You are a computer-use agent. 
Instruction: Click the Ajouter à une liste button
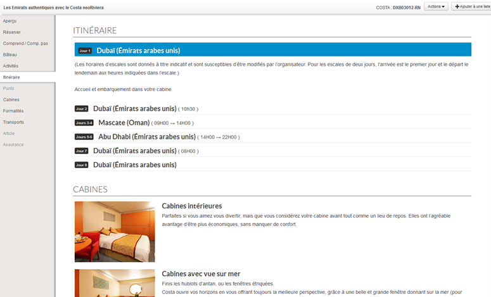click(x=471, y=6)
